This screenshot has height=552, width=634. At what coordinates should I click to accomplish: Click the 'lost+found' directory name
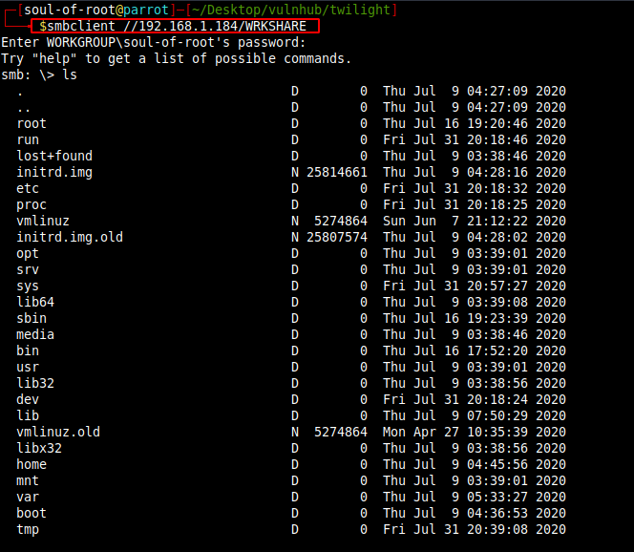coord(54,156)
